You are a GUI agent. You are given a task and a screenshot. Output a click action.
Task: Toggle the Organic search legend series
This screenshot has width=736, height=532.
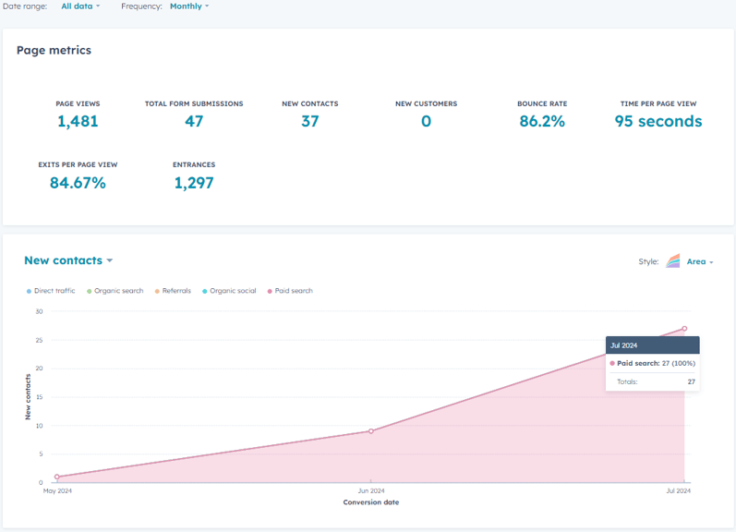pos(115,291)
